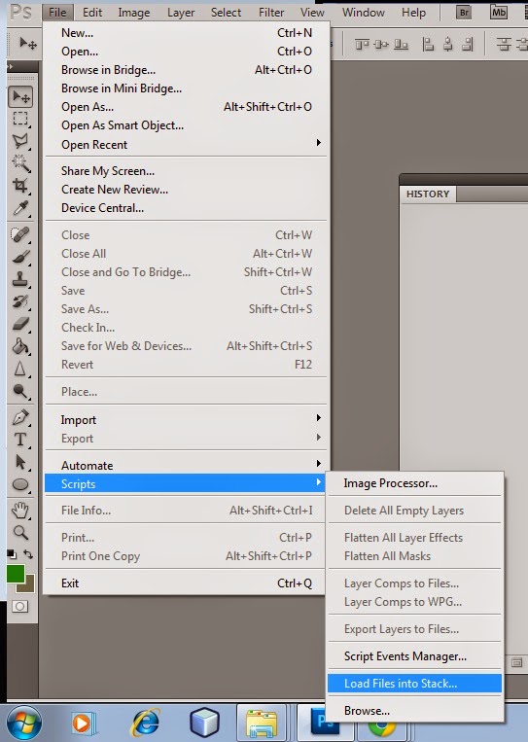528x742 pixels.
Task: Open the Filter menu
Action: click(x=271, y=13)
